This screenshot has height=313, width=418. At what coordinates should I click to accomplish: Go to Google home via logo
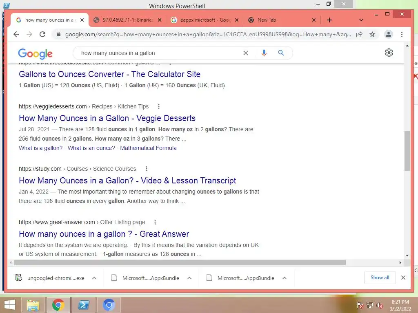[x=35, y=54]
